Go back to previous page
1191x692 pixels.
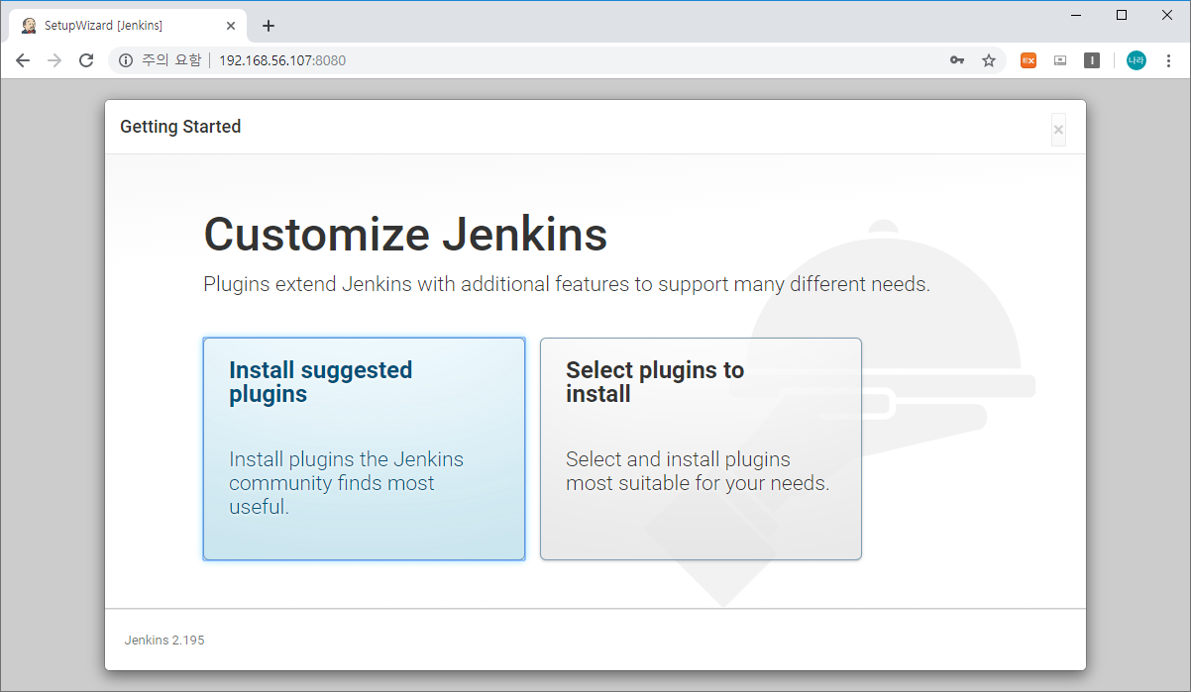(23, 60)
